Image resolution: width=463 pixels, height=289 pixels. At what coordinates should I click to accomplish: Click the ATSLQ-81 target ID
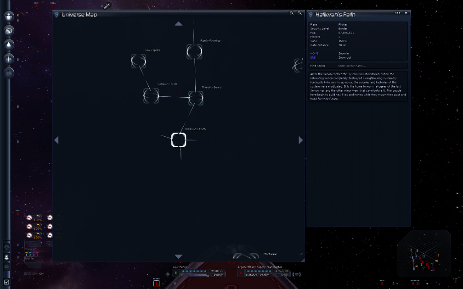pos(282,271)
